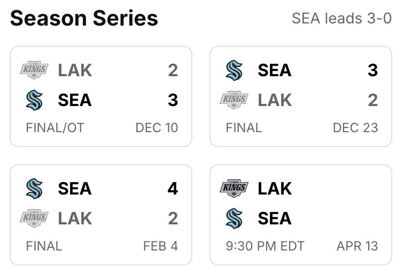Open the Feb 4 final game card

click(101, 215)
